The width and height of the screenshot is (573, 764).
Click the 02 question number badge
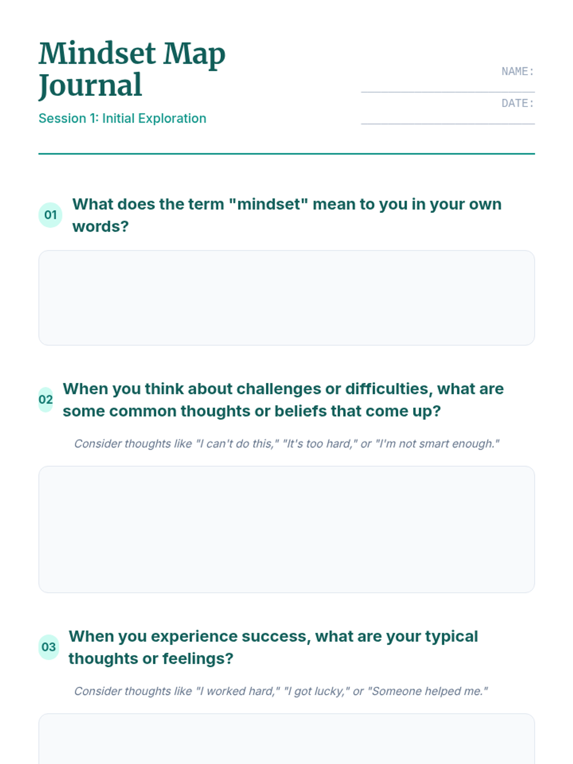[x=46, y=400]
